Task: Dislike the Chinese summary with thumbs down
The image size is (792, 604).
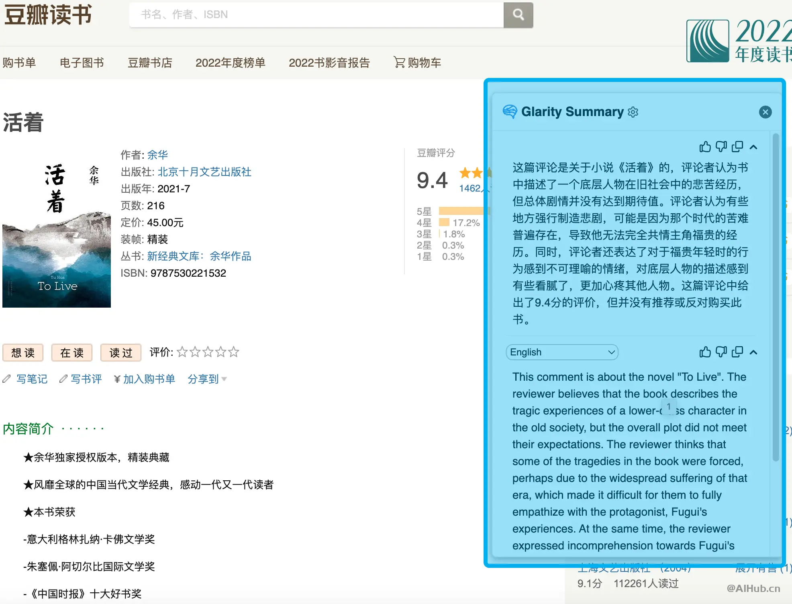Action: click(x=721, y=147)
